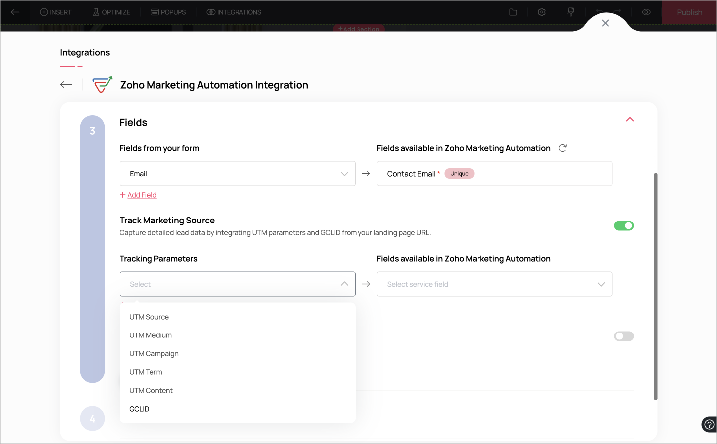Choose GCLID tracking parameter option
This screenshot has height=444, width=717.
point(139,409)
